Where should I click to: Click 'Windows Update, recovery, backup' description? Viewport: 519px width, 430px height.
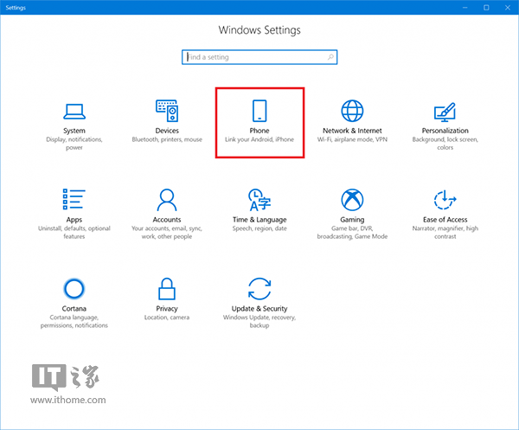(x=259, y=322)
